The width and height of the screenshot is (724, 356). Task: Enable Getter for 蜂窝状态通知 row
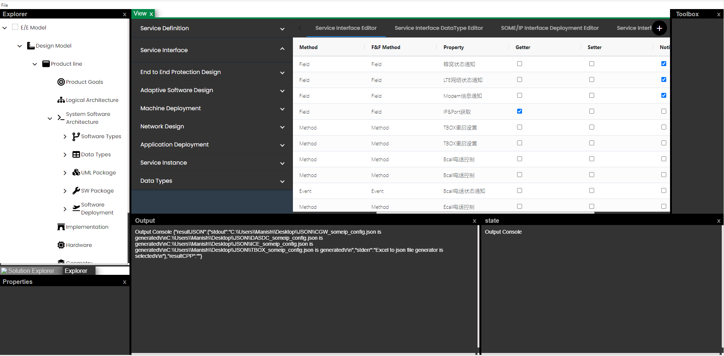(519, 64)
